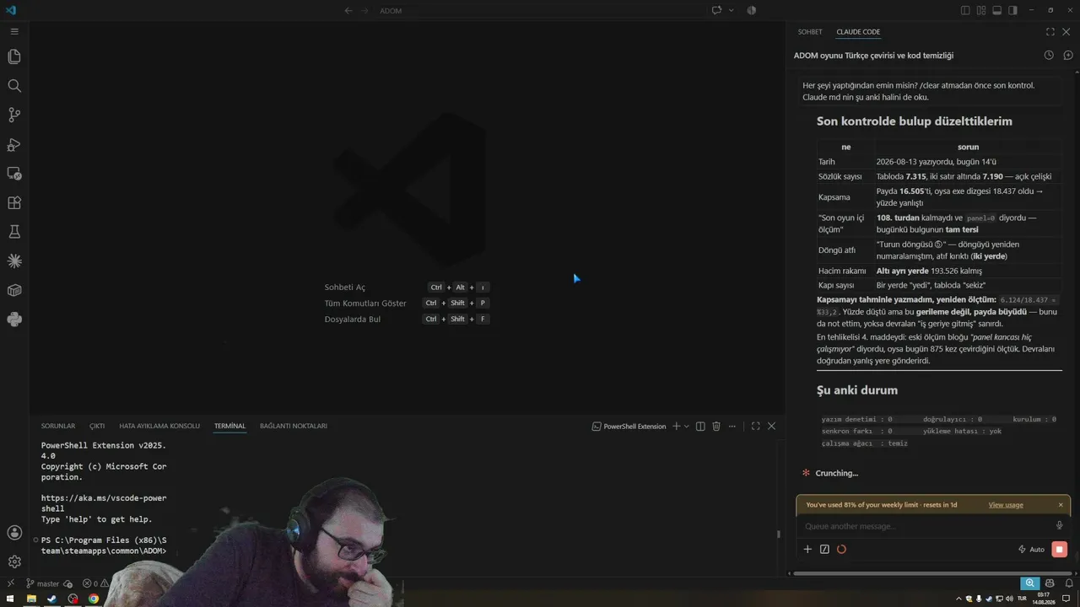Open the Manage gear menu
This screenshot has height=607, width=1080.
click(14, 561)
